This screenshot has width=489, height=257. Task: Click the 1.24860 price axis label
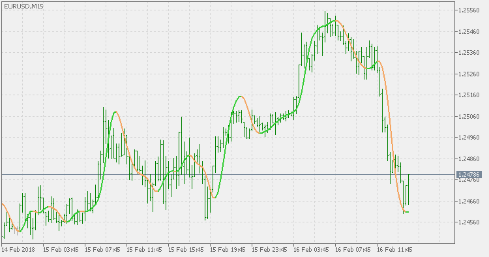(469, 159)
